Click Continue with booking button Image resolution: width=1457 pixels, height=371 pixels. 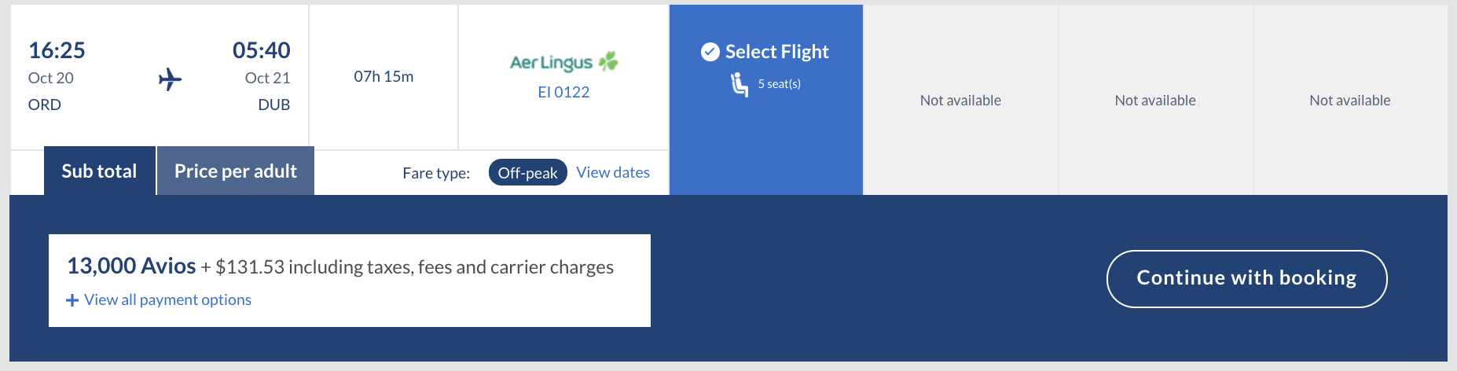click(x=1246, y=278)
